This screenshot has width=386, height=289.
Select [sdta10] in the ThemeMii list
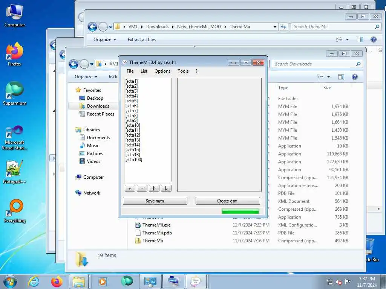click(133, 125)
